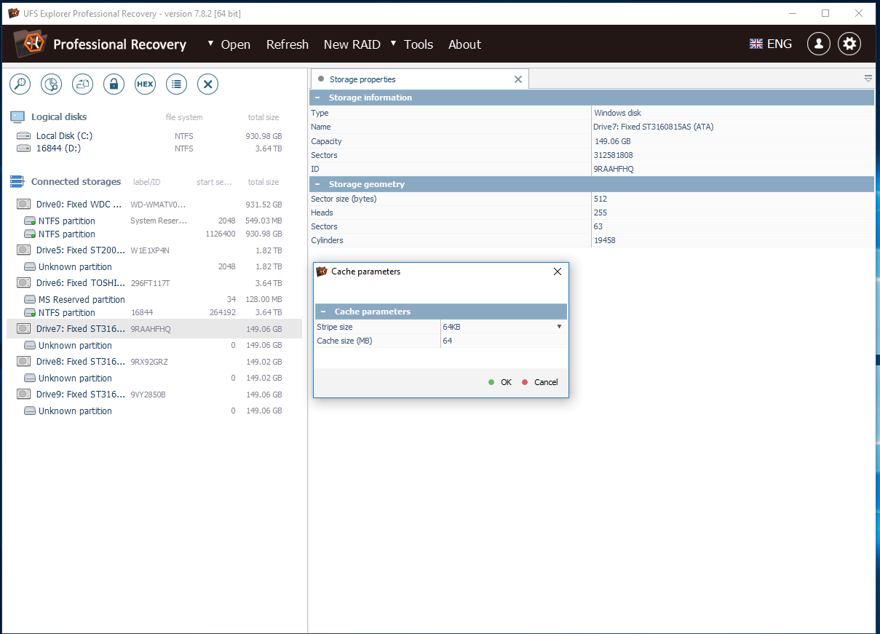This screenshot has width=880, height=634.
Task: Click the Cache size (MB) value field
Action: click(x=502, y=341)
